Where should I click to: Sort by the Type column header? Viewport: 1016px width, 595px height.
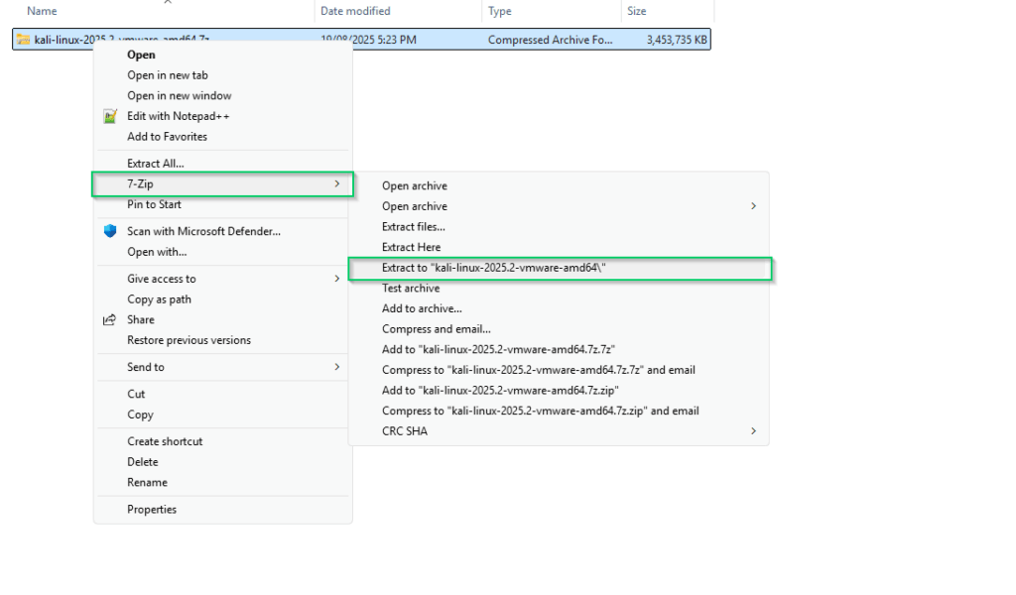point(500,11)
